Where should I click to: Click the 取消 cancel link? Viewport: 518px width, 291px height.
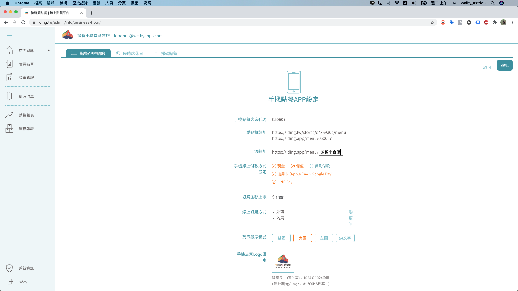[487, 67]
